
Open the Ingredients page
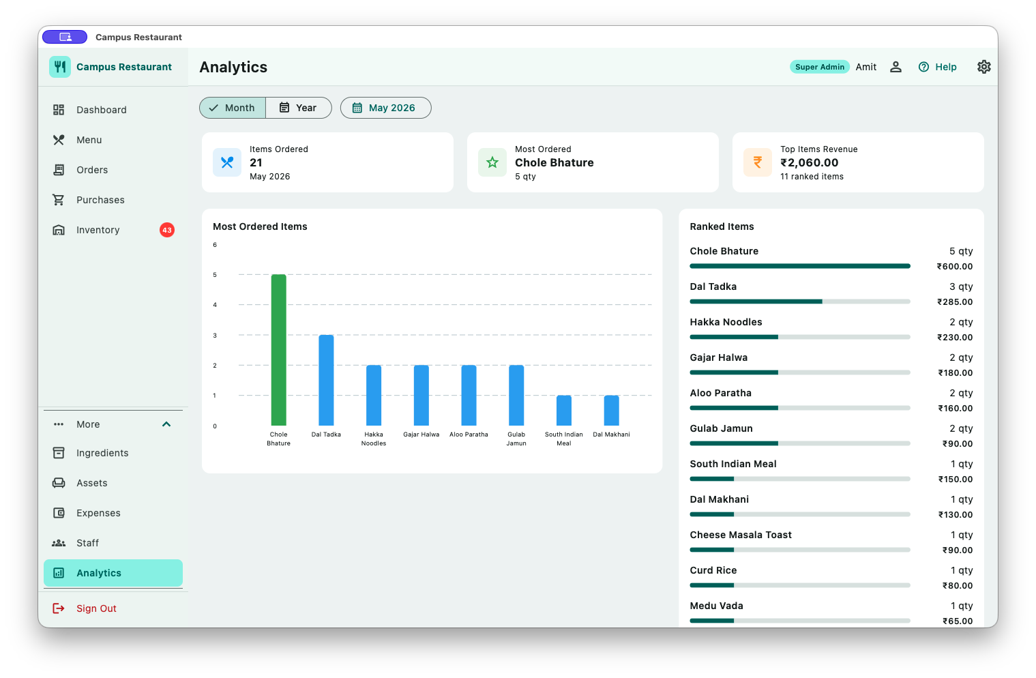pos(113,453)
